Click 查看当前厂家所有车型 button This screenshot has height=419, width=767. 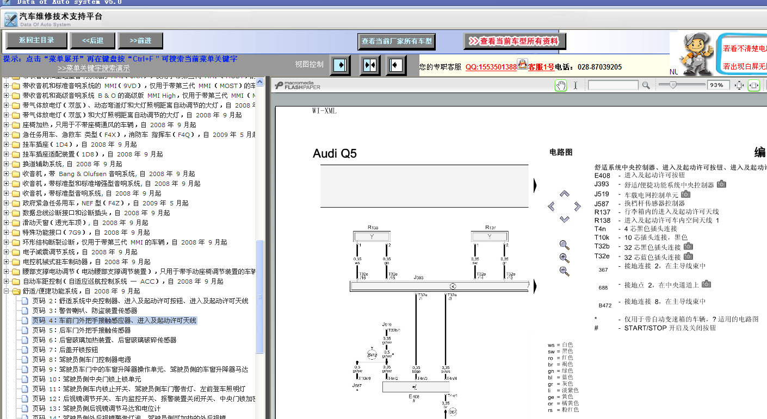(397, 41)
